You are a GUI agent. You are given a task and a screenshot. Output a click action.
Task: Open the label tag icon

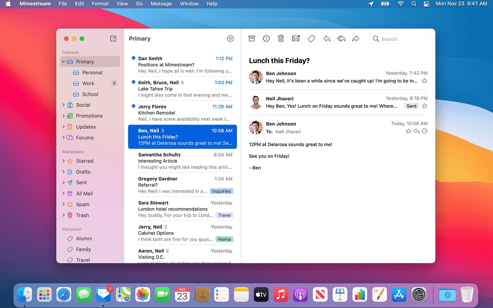(311, 39)
